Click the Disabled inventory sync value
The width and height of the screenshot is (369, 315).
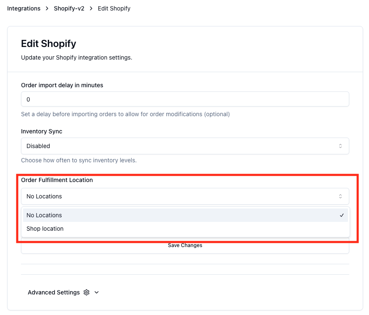[x=38, y=146]
